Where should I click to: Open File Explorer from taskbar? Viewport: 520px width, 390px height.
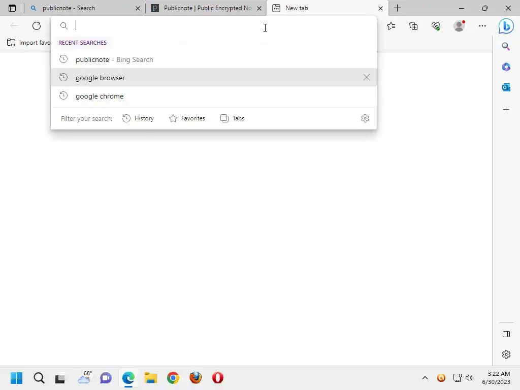(150, 378)
